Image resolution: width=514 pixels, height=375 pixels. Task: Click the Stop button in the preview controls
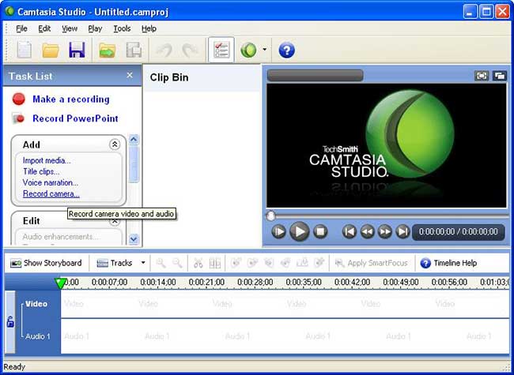(320, 231)
